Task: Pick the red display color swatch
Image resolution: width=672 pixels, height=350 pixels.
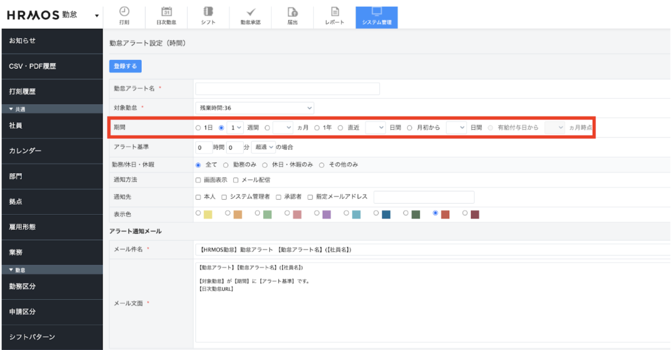Action: [x=445, y=214]
